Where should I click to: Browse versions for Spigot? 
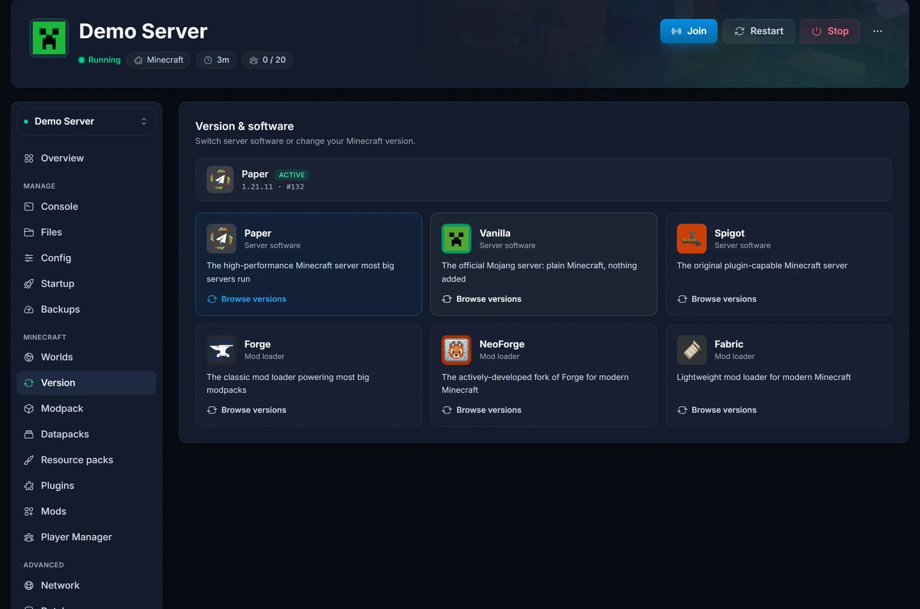717,299
